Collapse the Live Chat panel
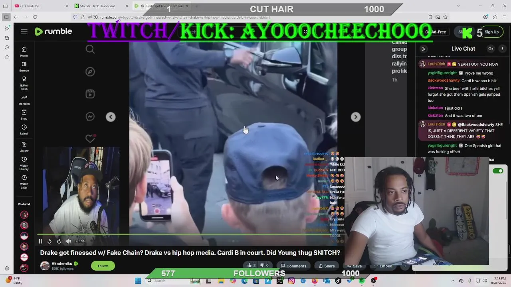The image size is (511, 287). [x=424, y=49]
